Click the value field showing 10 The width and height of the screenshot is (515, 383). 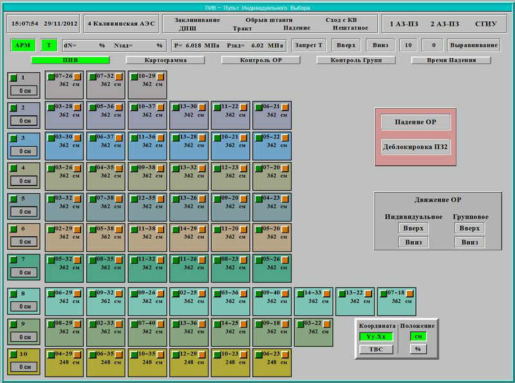[x=408, y=45]
